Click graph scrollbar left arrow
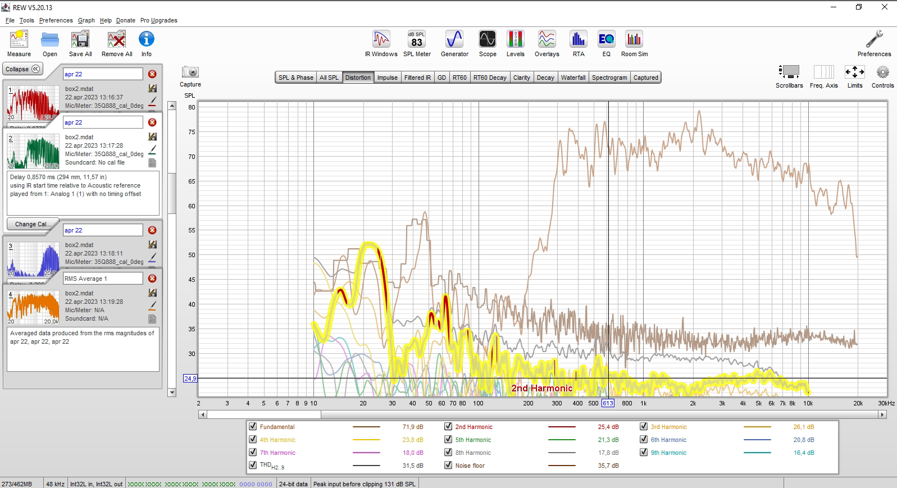 point(203,414)
